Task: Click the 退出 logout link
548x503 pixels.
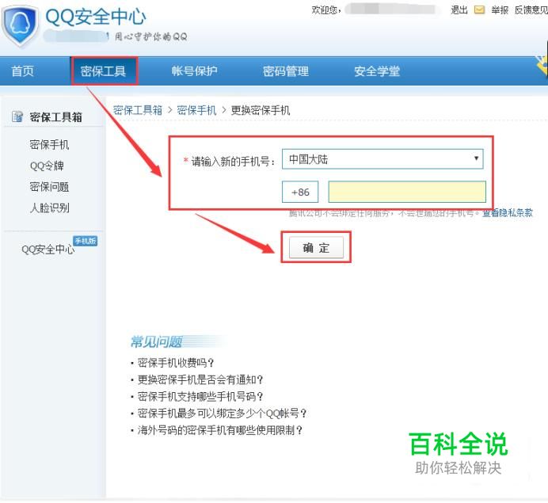Action: tap(459, 10)
